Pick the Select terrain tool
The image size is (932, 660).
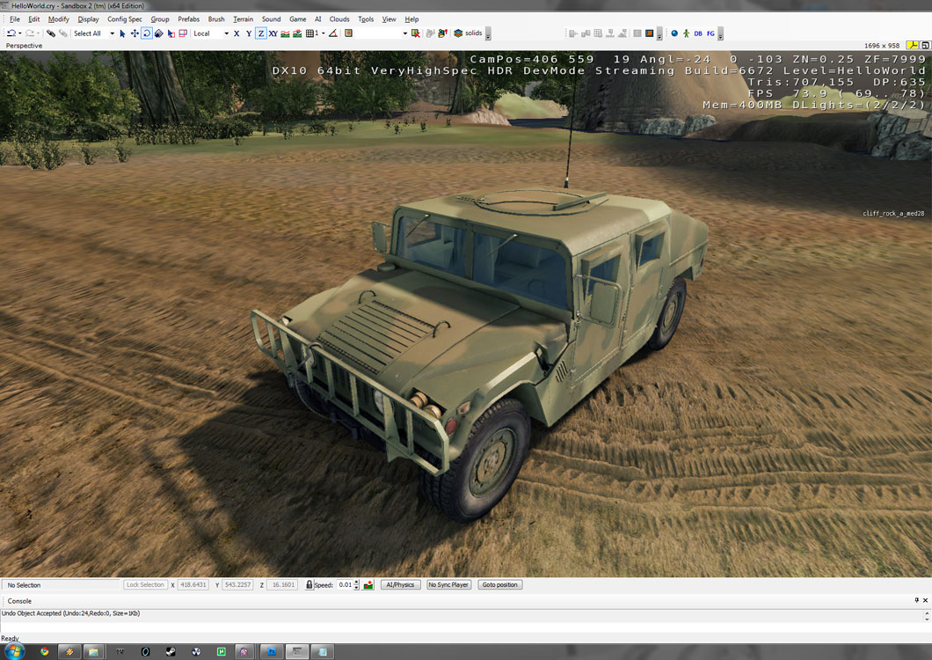tap(171, 33)
